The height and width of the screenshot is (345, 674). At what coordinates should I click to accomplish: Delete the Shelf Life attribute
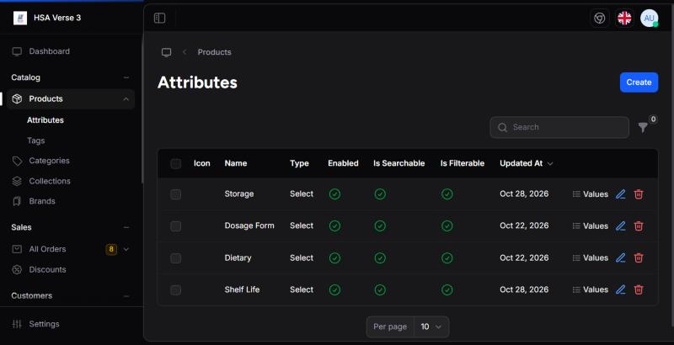click(639, 289)
